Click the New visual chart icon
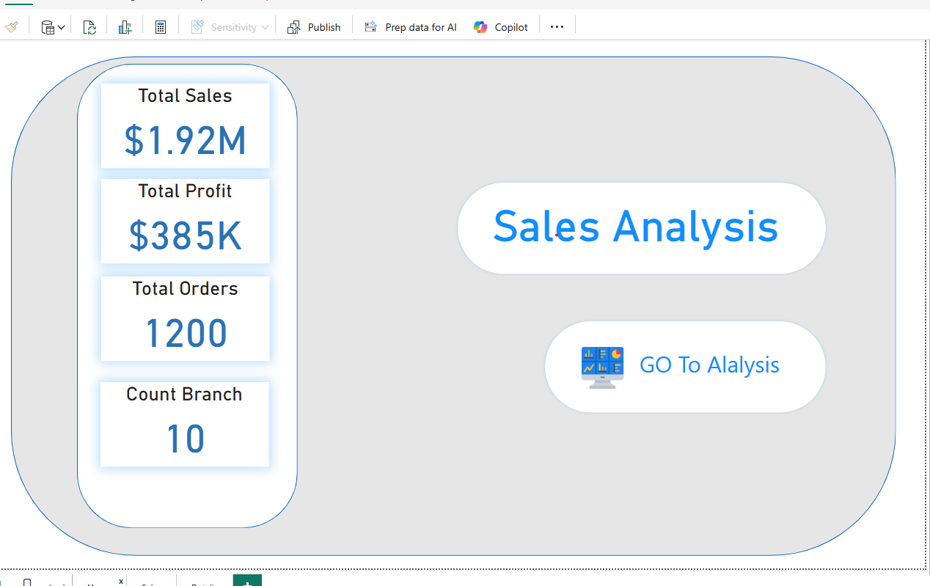The width and height of the screenshot is (930, 586). (x=125, y=27)
